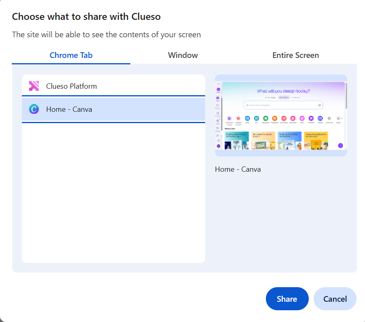The height and width of the screenshot is (322, 365).
Task: Click the Home - Canva preview caption
Action: [x=238, y=169]
